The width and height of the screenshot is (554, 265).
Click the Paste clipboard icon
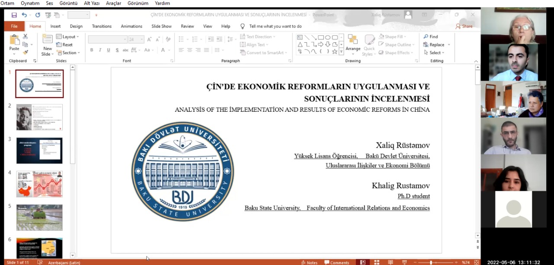14,40
